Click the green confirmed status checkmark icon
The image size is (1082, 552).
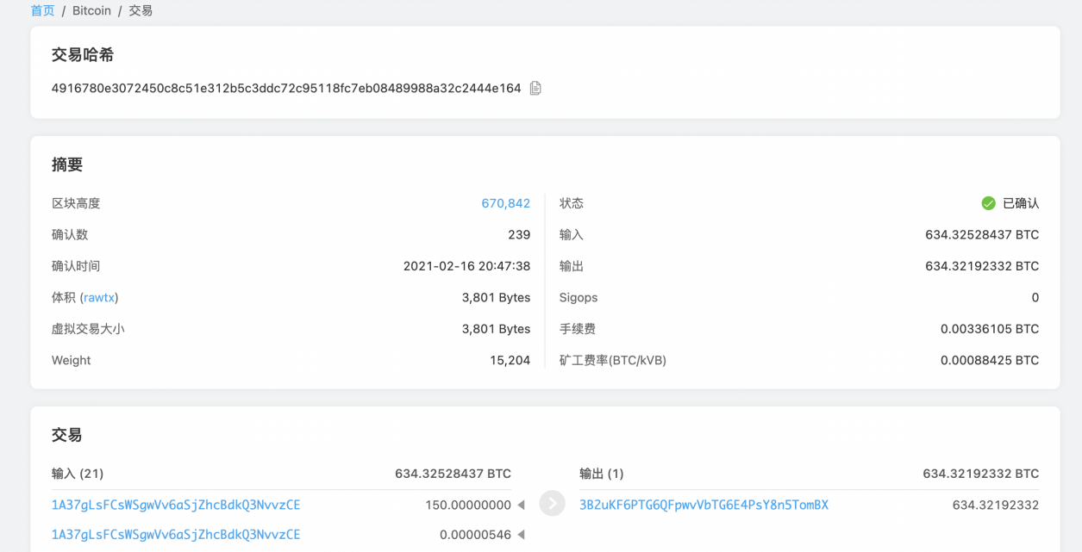click(988, 202)
